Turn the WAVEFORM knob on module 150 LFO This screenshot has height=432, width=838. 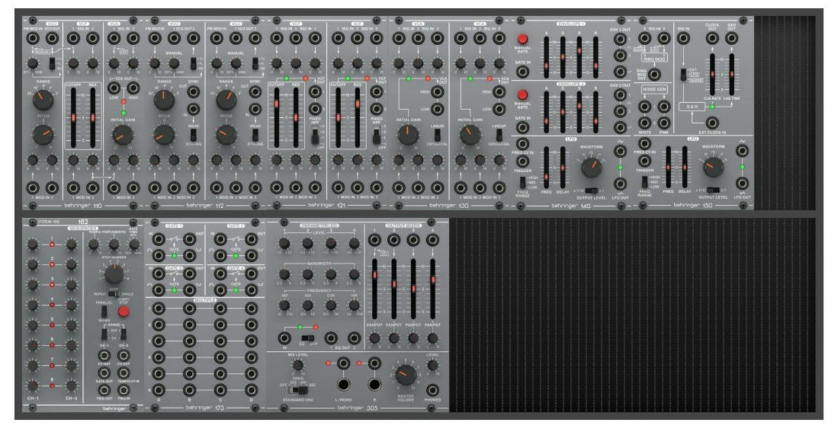(712, 167)
